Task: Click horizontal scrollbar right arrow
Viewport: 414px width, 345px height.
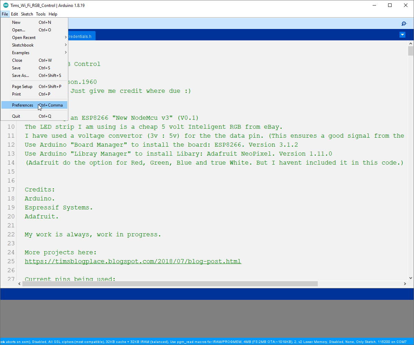Action: (x=405, y=284)
